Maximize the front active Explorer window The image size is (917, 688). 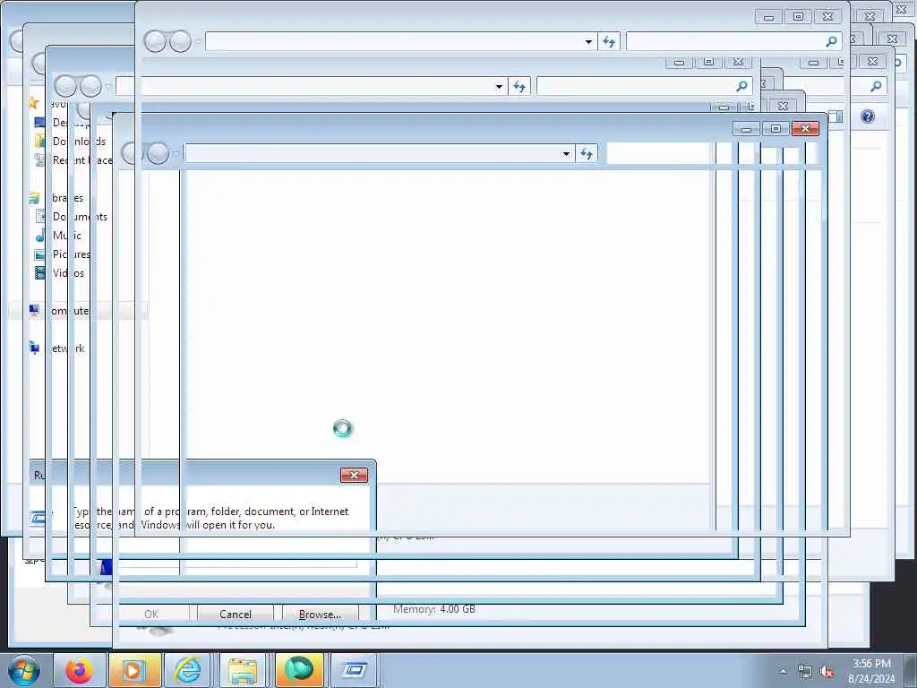(776, 129)
